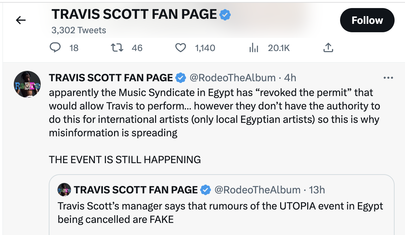
Task: Open the quoted tweet about UTOPIA event
Action: 220,213
